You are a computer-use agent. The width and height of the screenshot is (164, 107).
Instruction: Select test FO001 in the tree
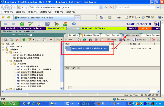coord(32,75)
